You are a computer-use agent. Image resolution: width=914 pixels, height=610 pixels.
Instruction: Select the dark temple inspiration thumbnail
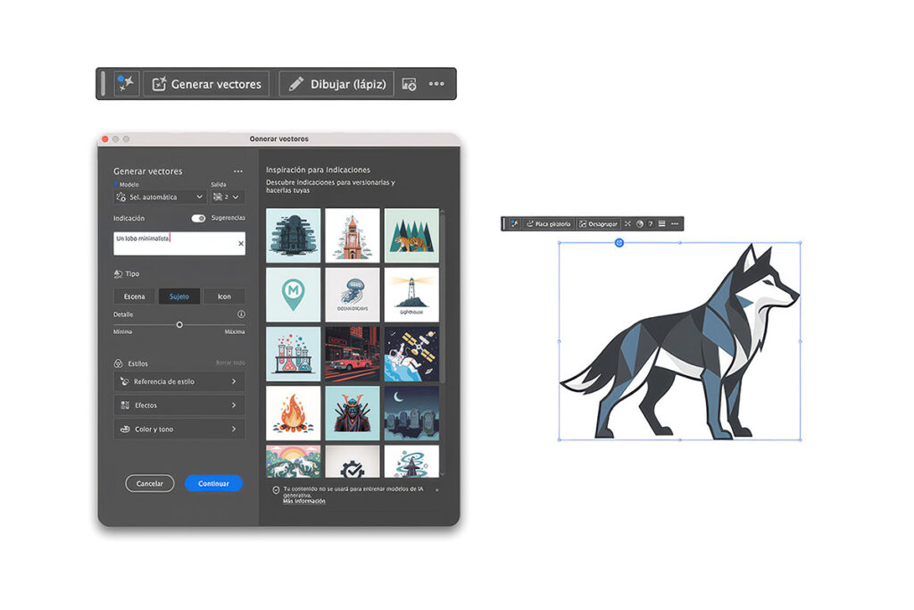(x=293, y=236)
